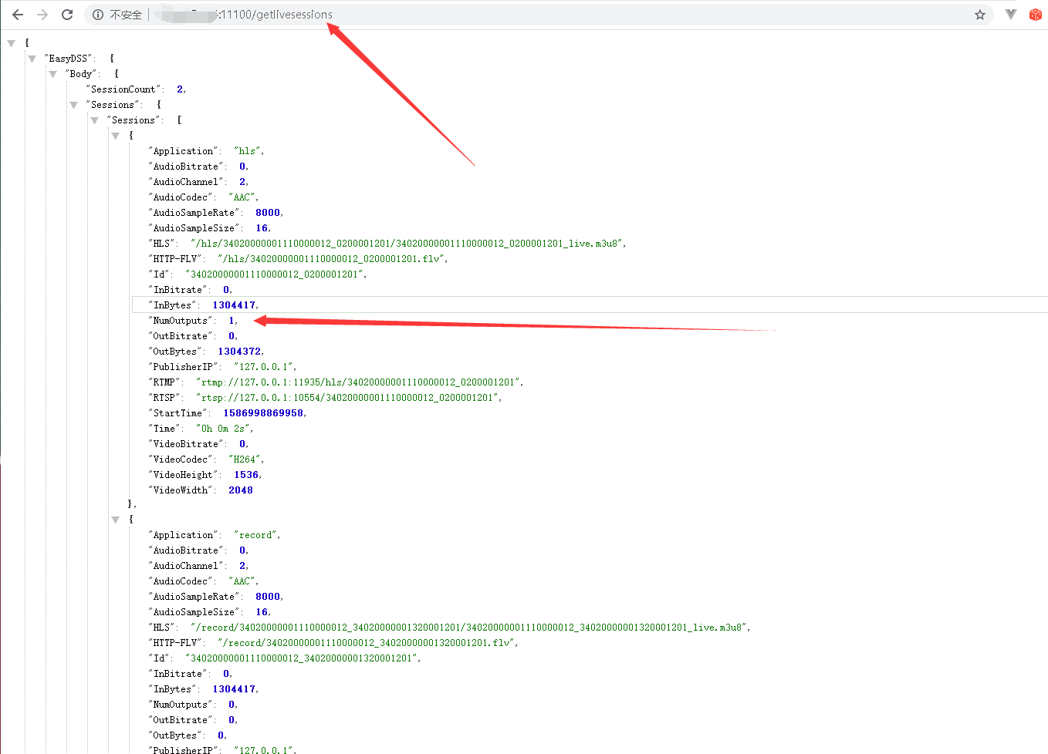This screenshot has width=1048, height=754.
Task: Click NumOutputs value 0 in record session
Action: click(232, 705)
